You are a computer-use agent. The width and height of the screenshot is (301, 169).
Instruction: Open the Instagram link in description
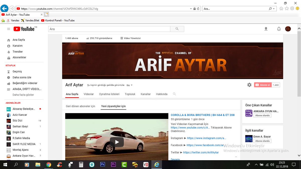(207, 138)
